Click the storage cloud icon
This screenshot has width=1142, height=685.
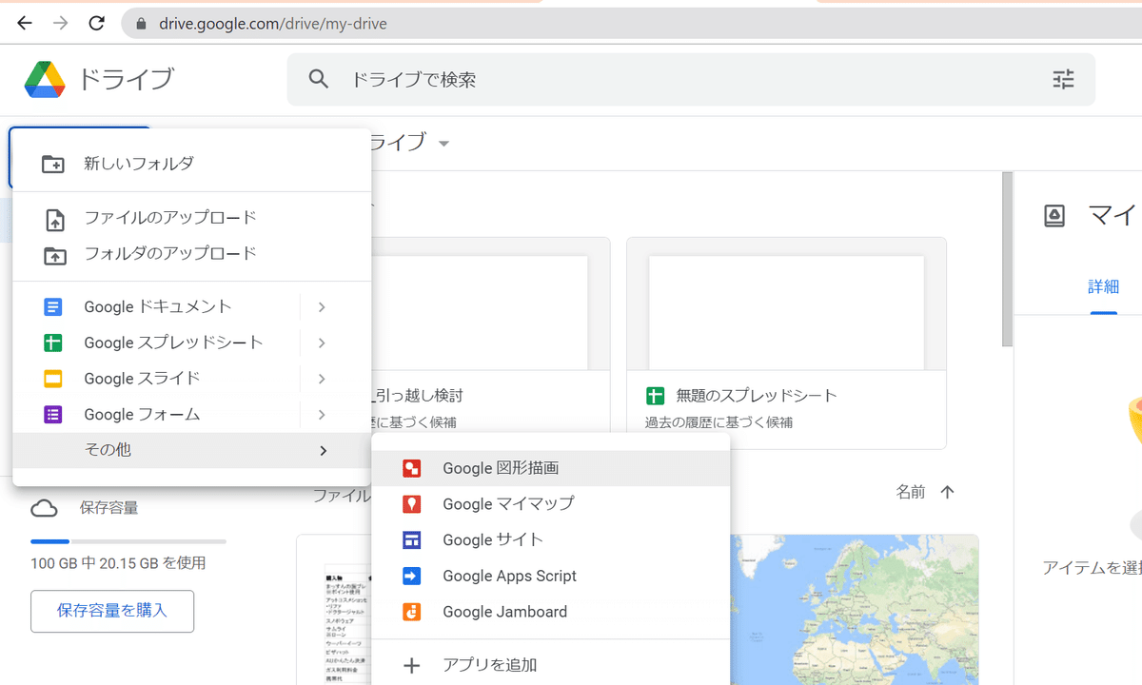tap(44, 508)
